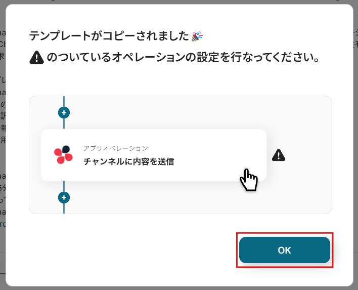The image size is (358, 290).
Task: Click the warning triangle beside the operation card
Action: 279,155
